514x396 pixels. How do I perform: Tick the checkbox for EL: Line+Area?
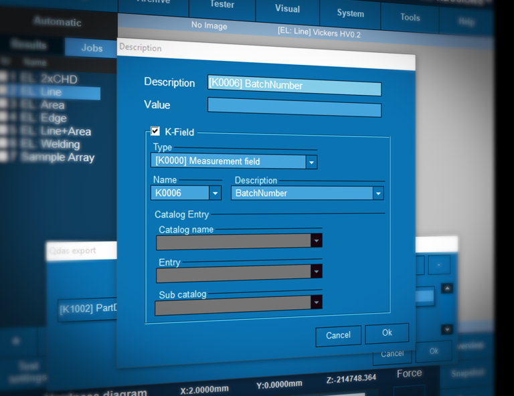[3, 129]
